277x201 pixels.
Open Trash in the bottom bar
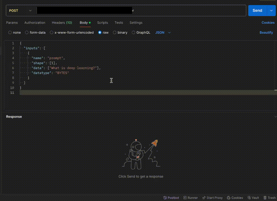[269, 198]
